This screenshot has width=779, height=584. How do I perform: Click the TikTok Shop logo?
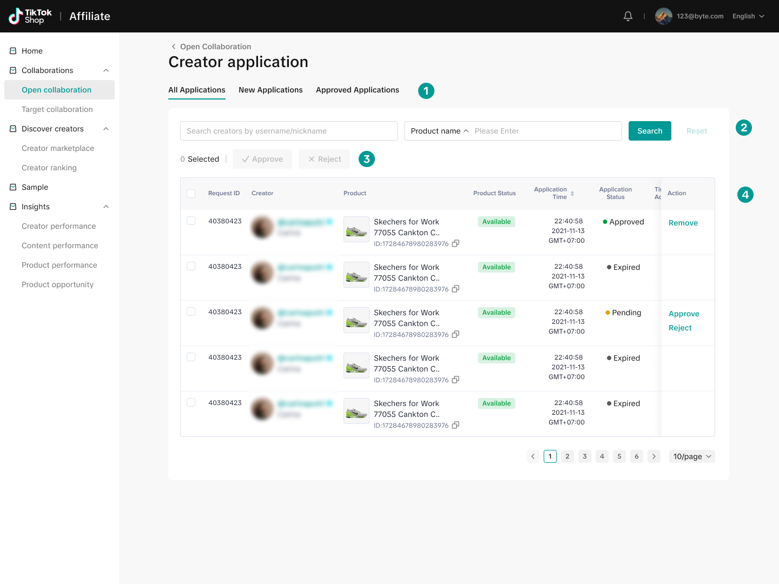(x=30, y=16)
